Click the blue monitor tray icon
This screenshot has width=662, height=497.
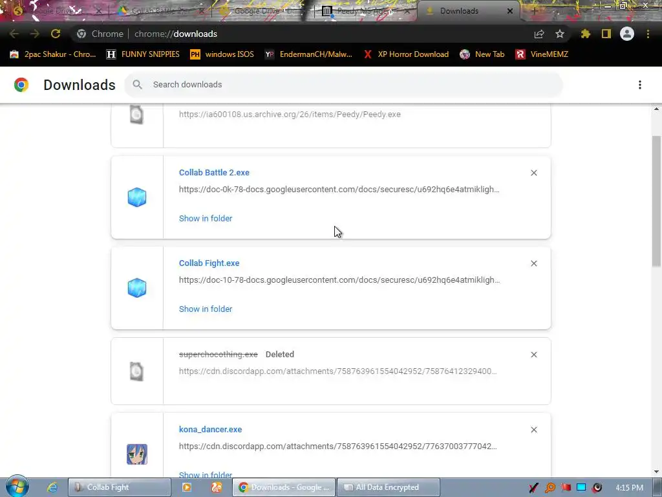coord(581,488)
